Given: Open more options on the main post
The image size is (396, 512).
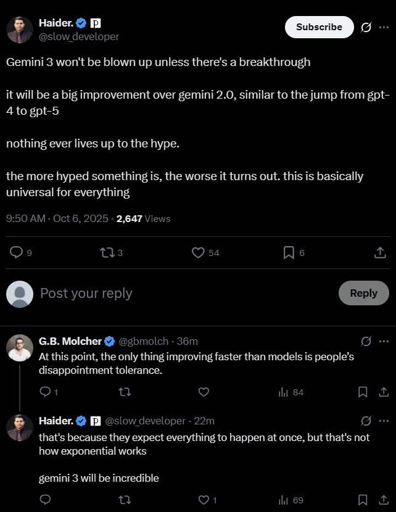Looking at the screenshot, I should tap(384, 27).
